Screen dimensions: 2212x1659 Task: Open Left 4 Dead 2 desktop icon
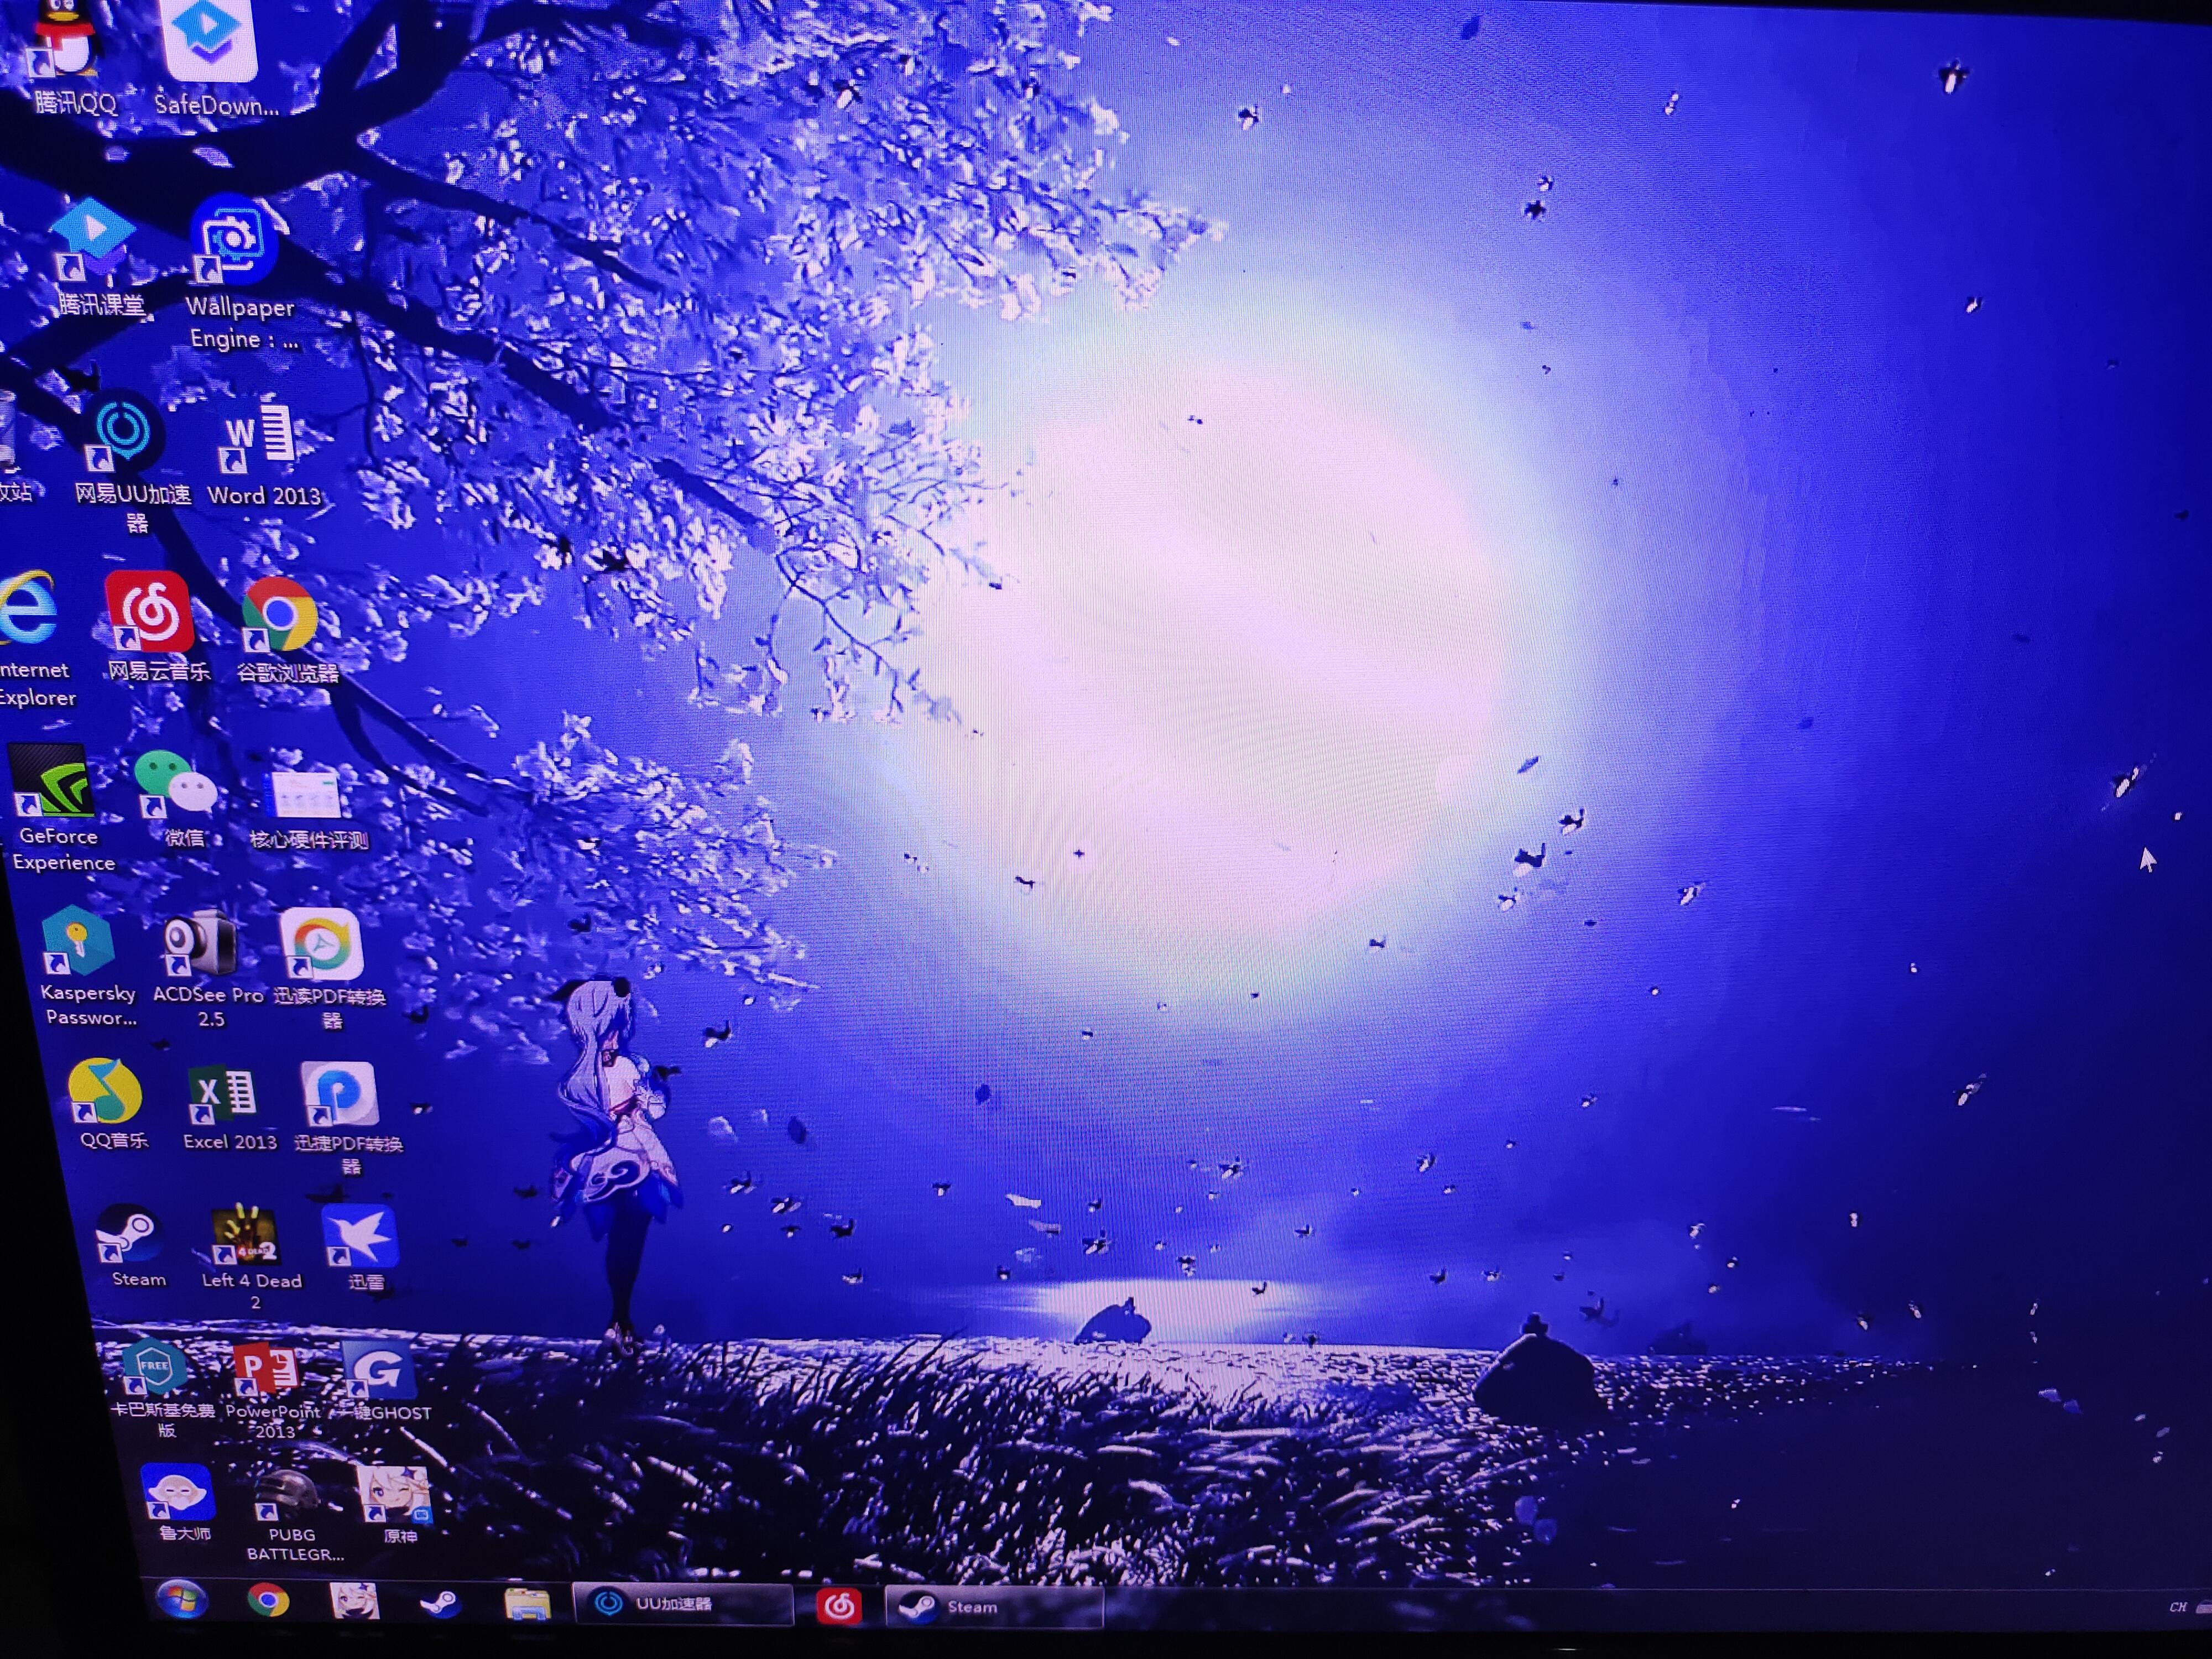click(244, 1236)
